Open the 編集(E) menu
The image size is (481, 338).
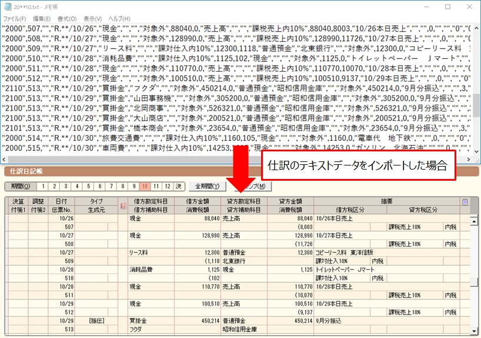tap(42, 19)
